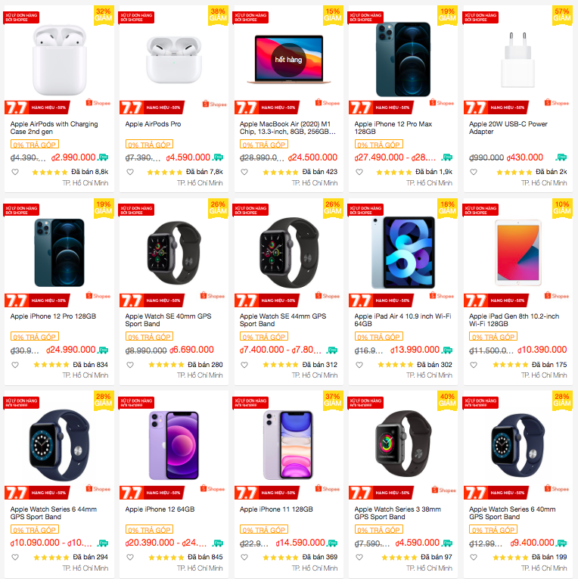Click the Apple Watch SE 44mm product image

pyautogui.click(x=288, y=252)
